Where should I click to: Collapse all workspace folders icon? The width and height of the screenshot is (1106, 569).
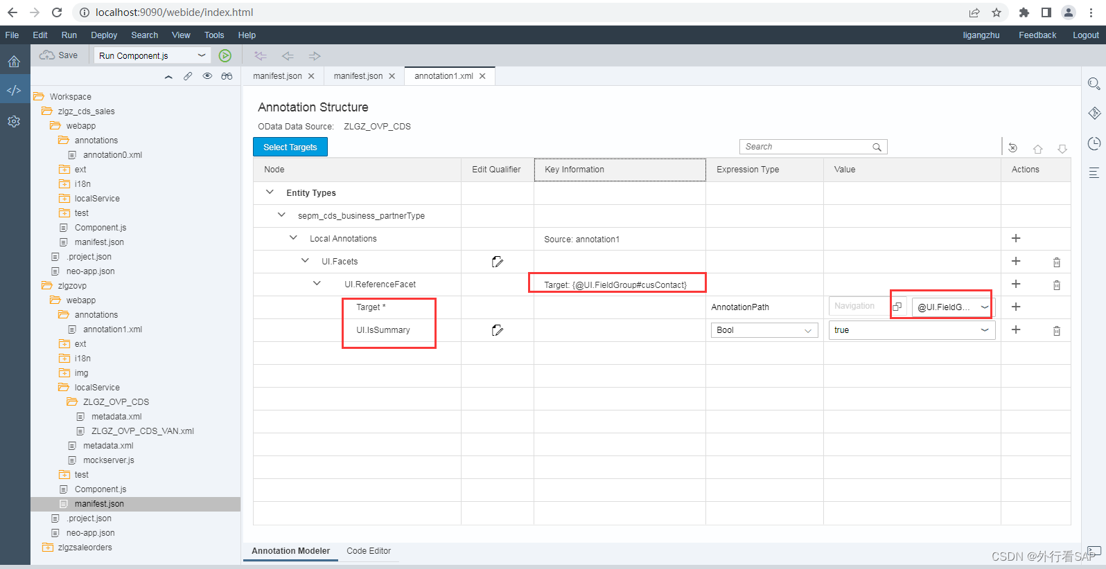[168, 76]
